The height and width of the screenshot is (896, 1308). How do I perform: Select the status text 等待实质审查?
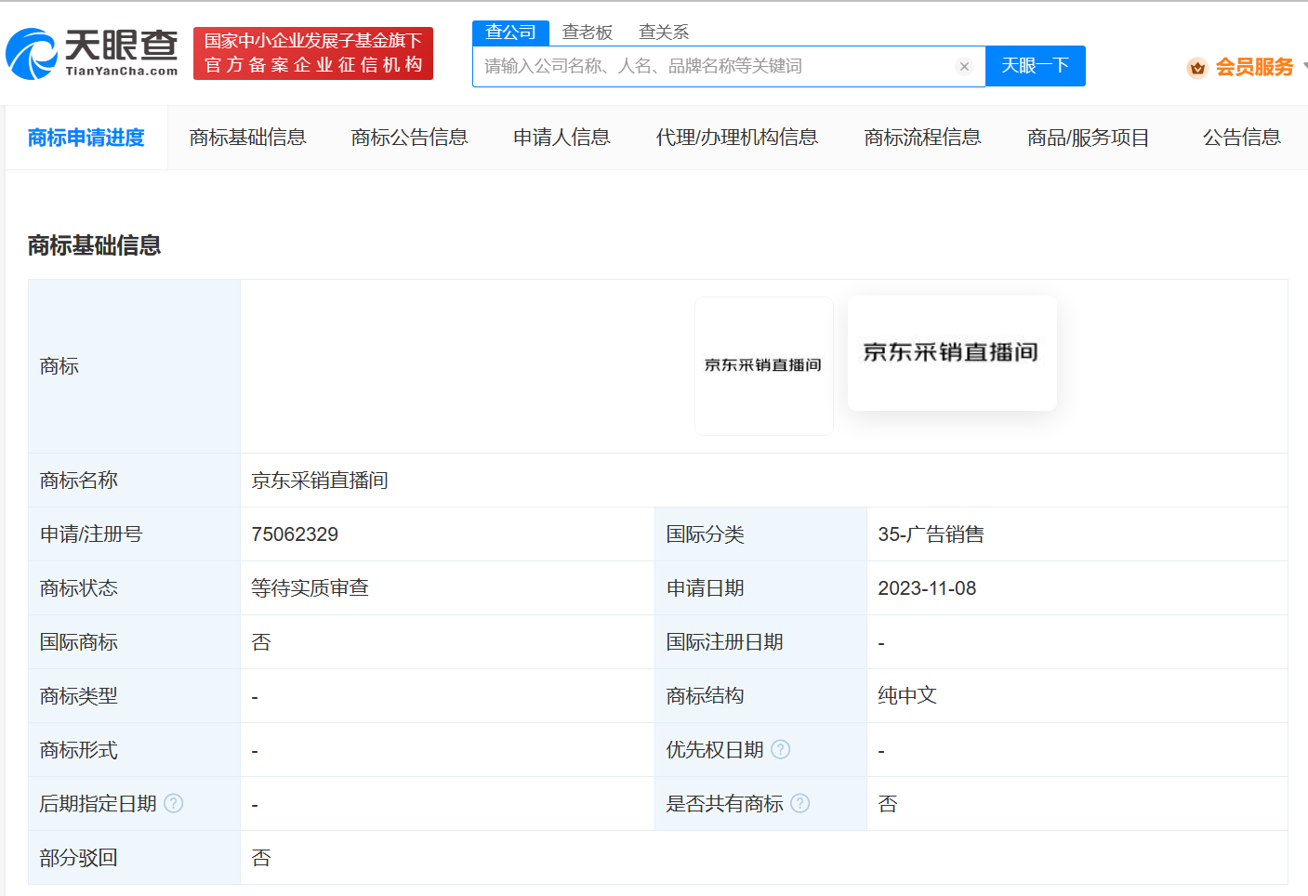(x=310, y=588)
